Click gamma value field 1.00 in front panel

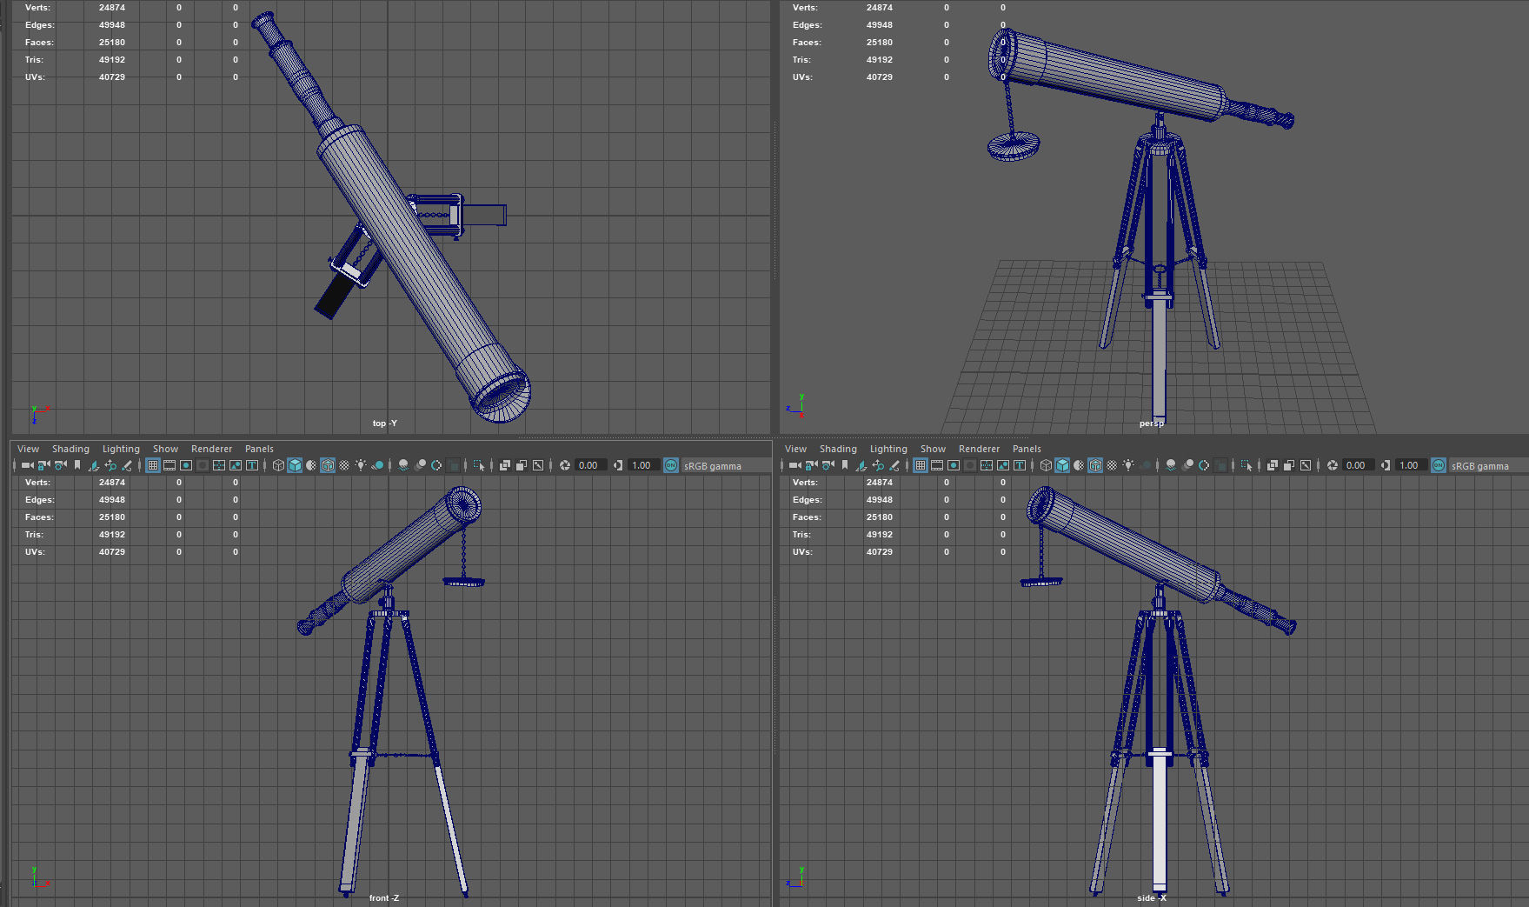point(644,465)
